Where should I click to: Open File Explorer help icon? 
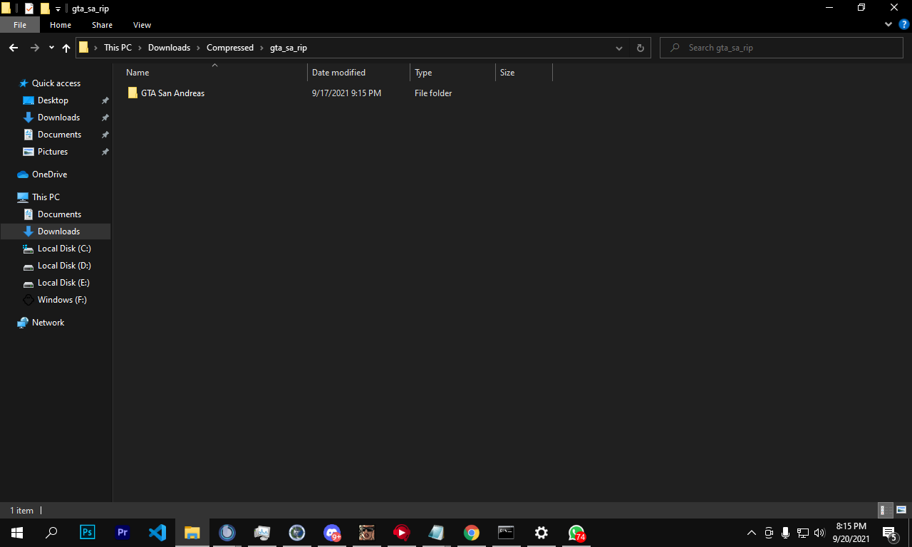(x=904, y=24)
